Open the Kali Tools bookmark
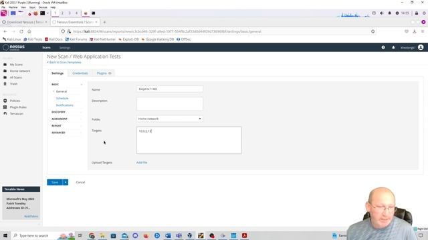The image size is (428, 240). (33, 39)
